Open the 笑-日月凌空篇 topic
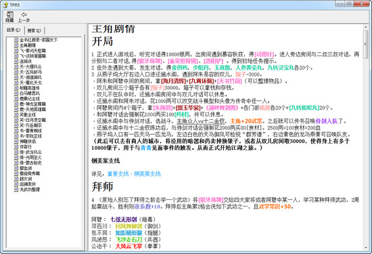The width and height of the screenshot is (372, 254). tap(32, 121)
